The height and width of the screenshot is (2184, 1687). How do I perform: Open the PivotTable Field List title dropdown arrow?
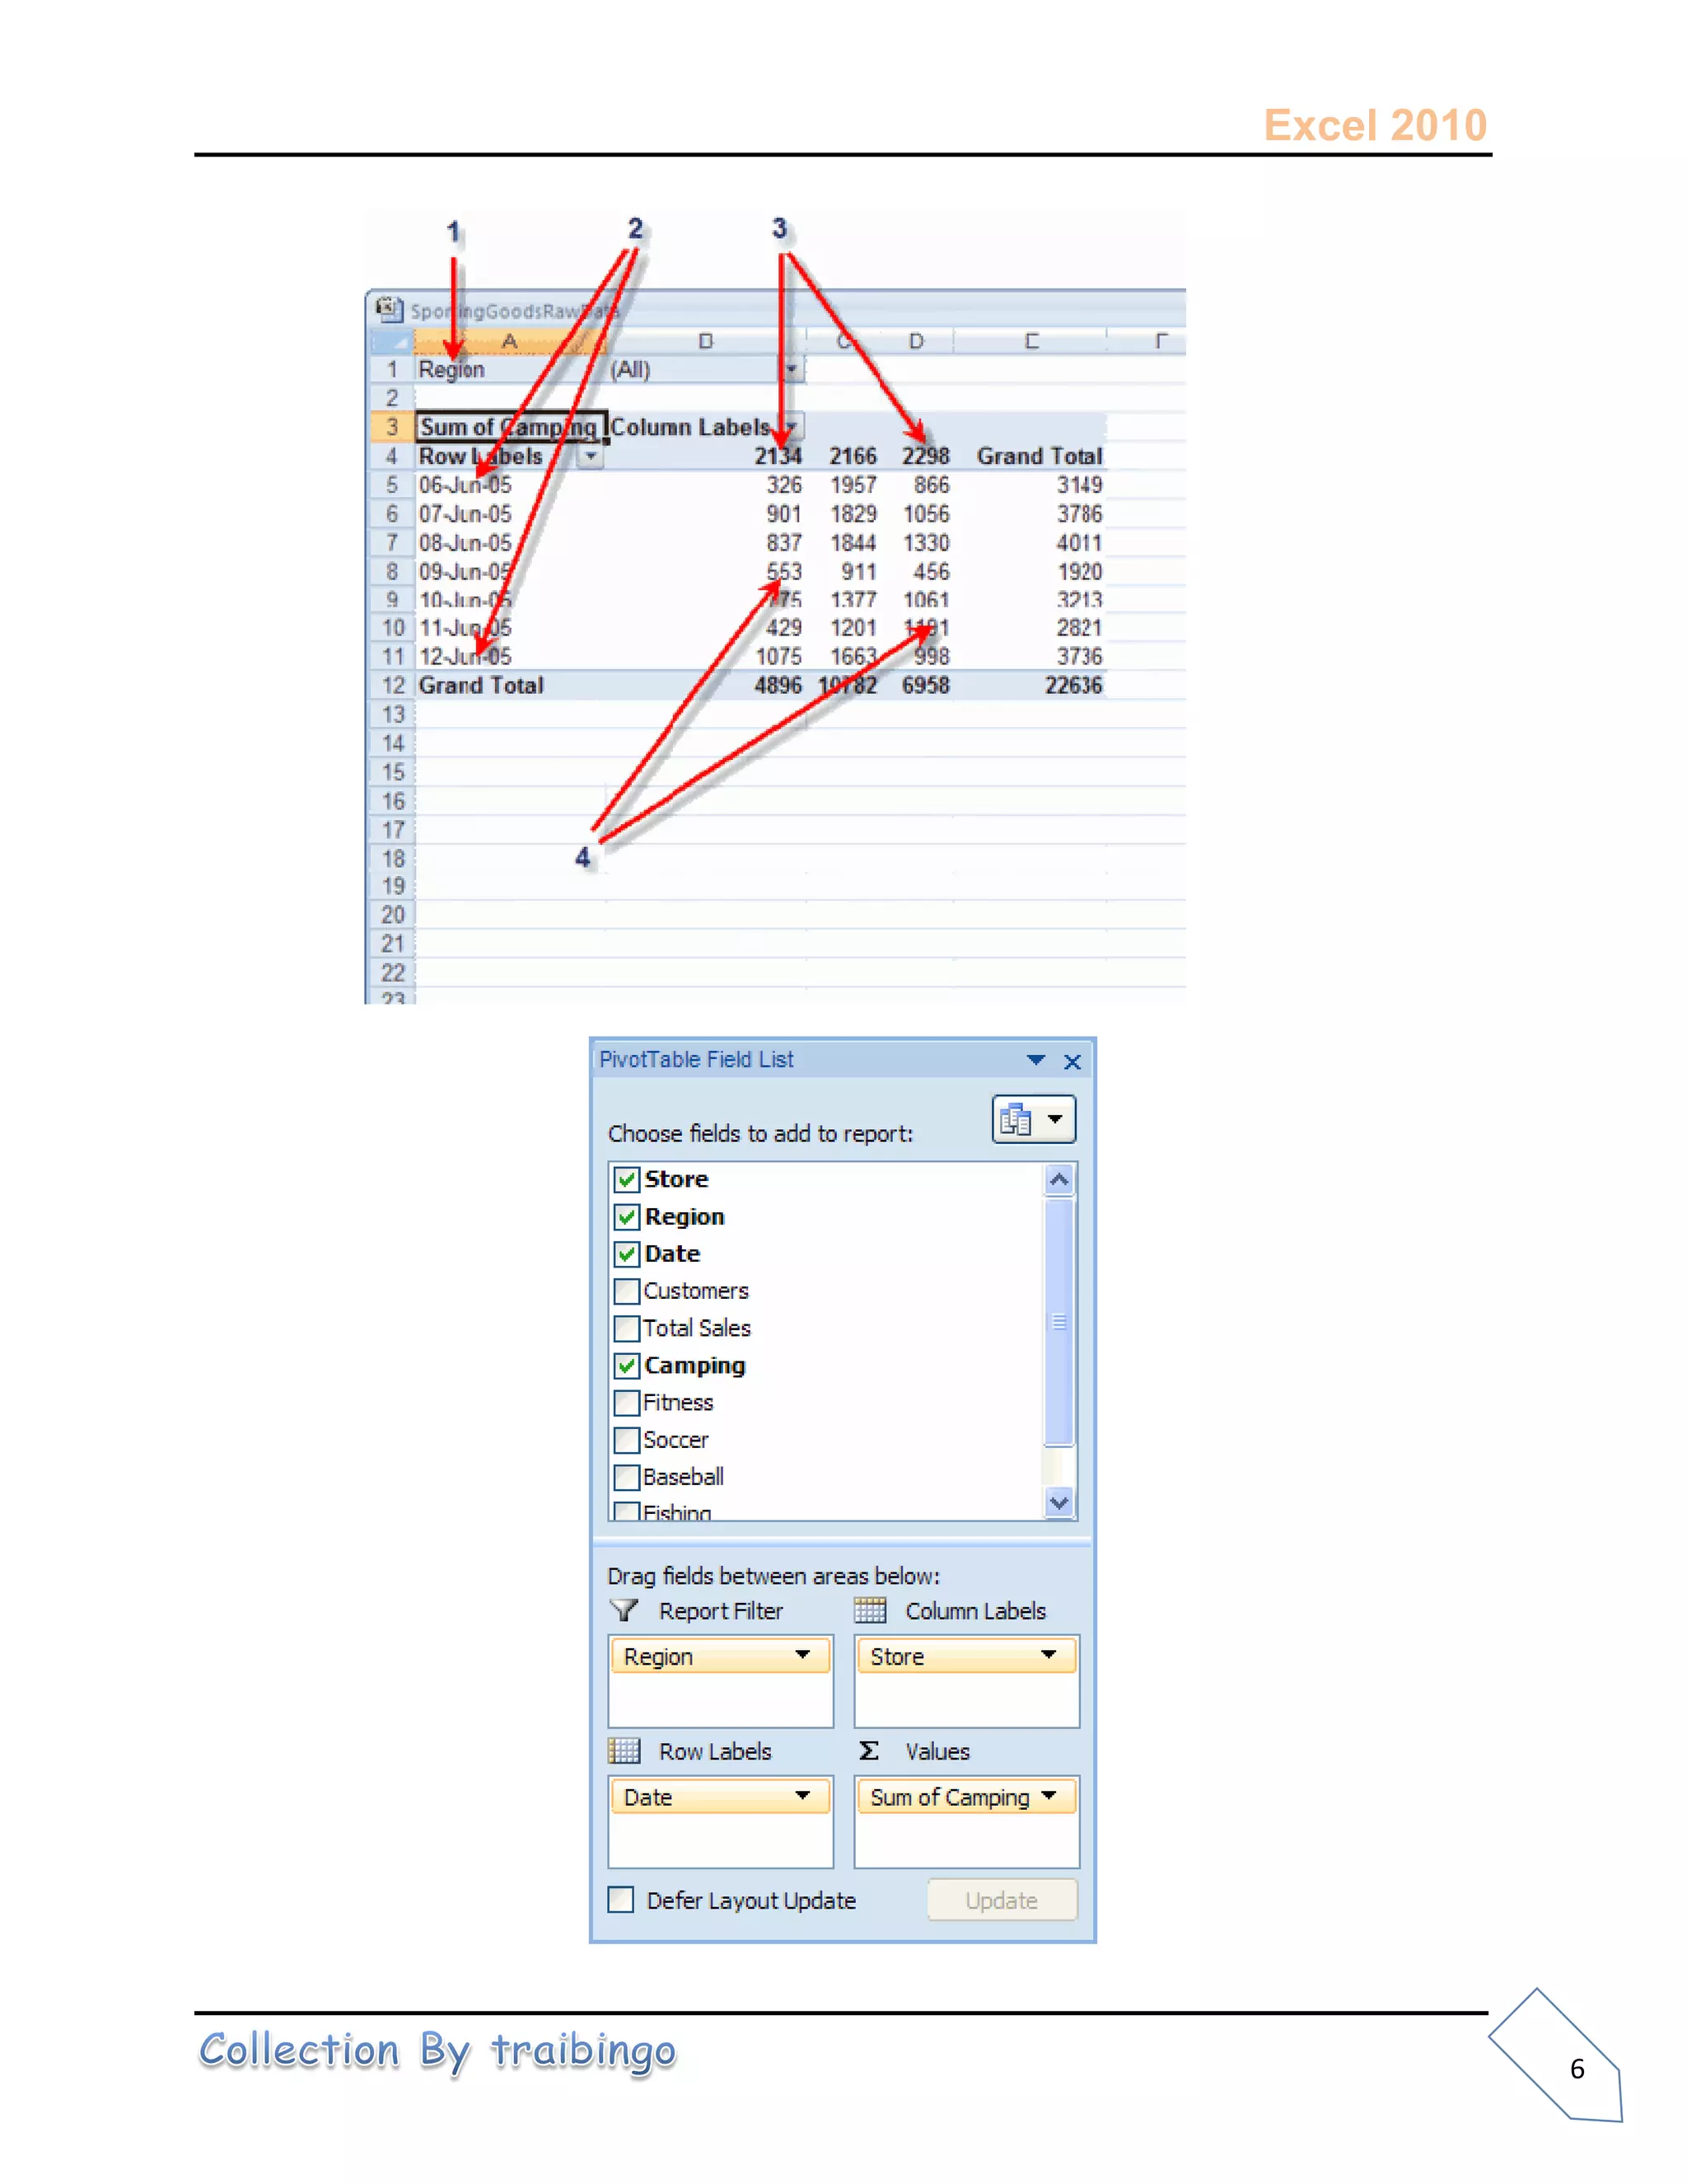point(1035,1060)
